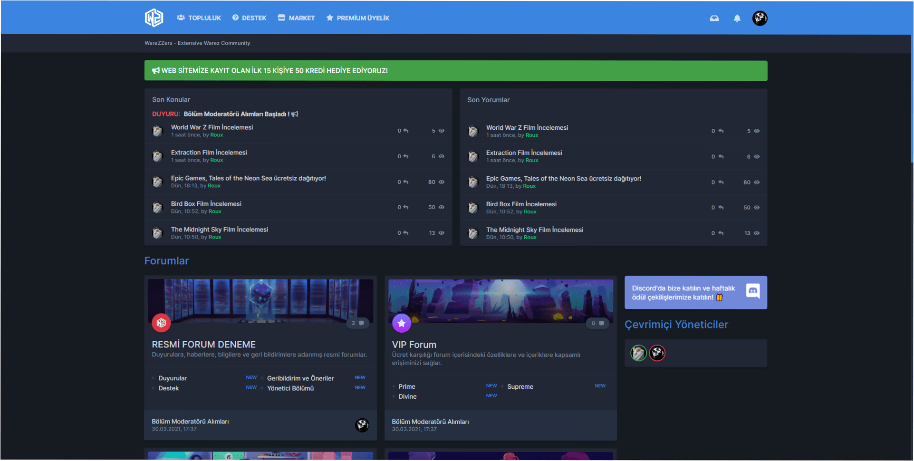Image resolution: width=914 pixels, height=461 pixels.
Task: Open the Supreme VIP subforum
Action: coord(520,387)
